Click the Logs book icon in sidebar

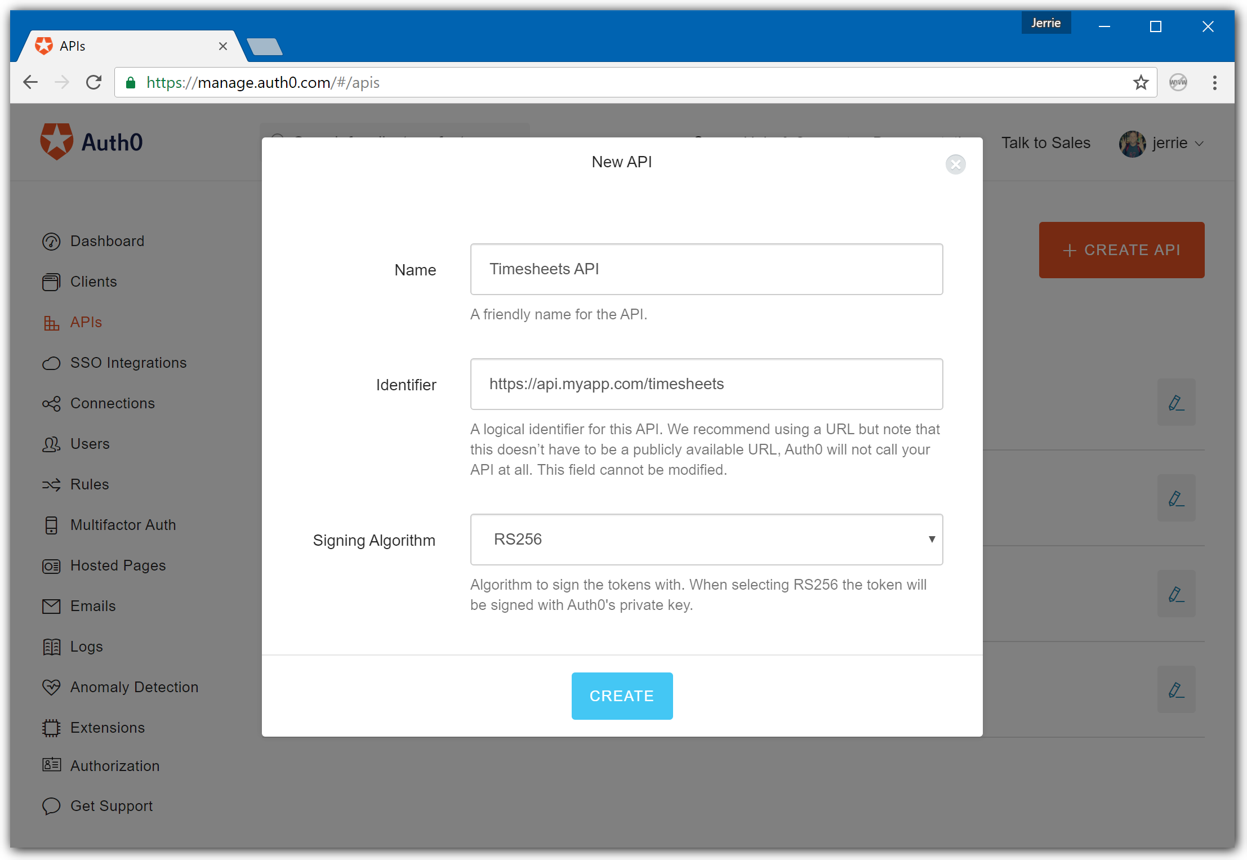[51, 647]
